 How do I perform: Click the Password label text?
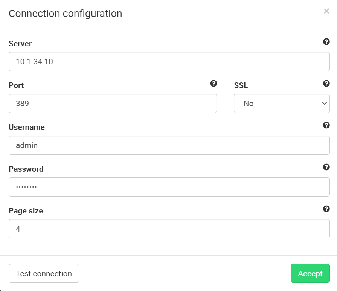(26, 169)
